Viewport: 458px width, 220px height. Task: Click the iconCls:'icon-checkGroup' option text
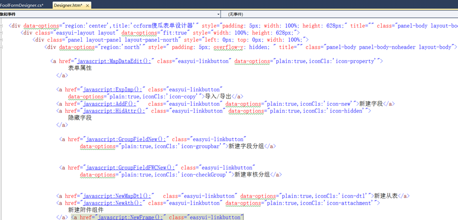[191, 174]
